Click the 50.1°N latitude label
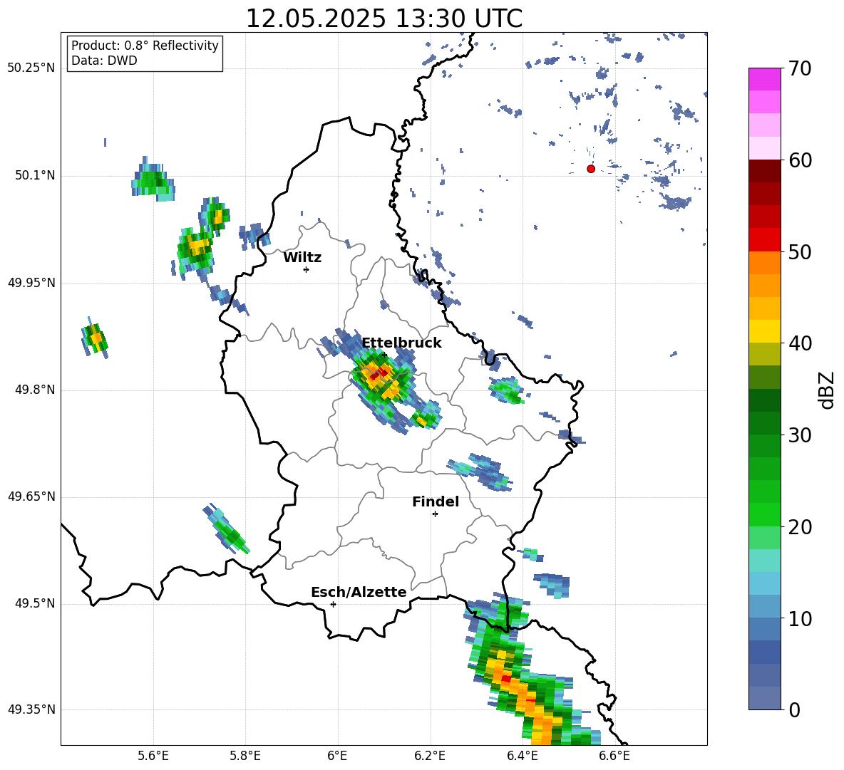Viewport: 844px width, 770px height. (x=36, y=176)
